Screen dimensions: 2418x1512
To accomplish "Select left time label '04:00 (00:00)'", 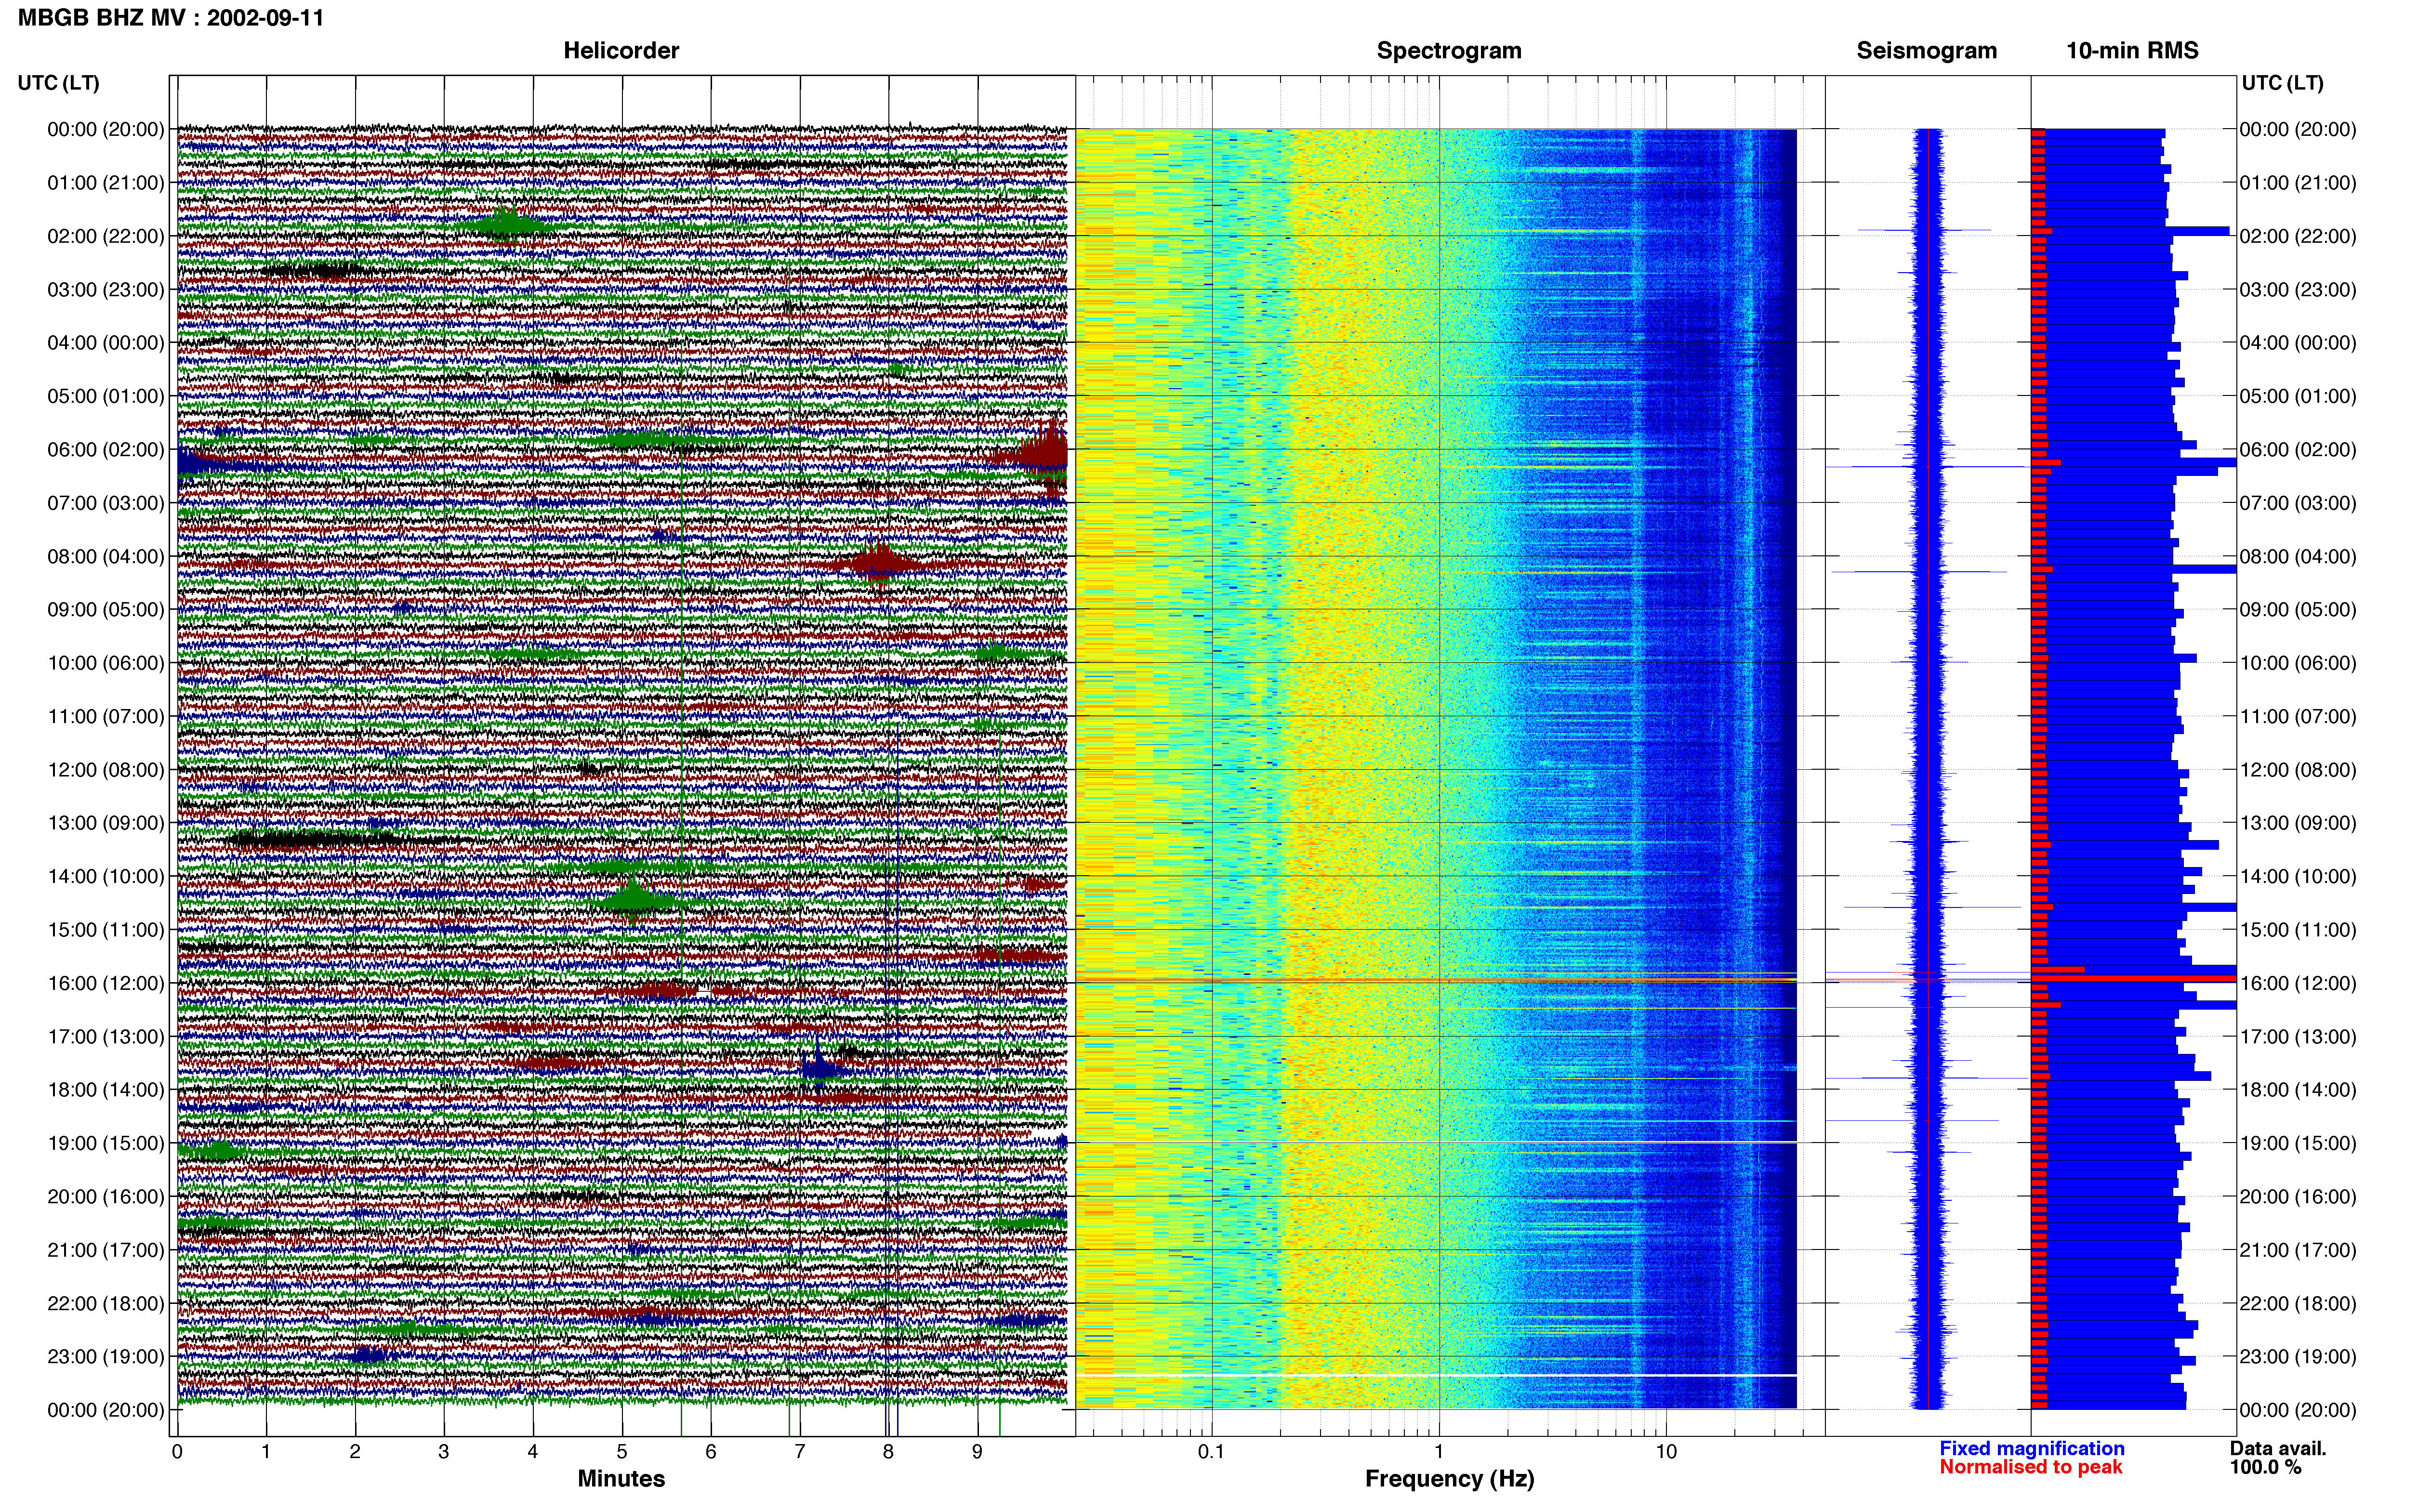I will 106,343.
